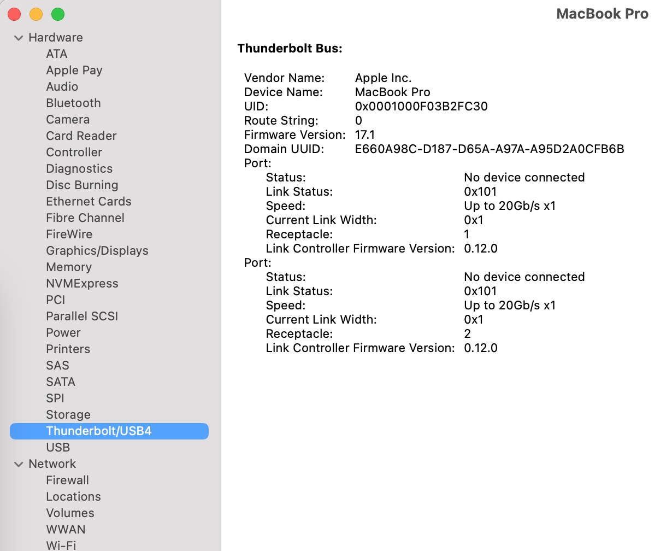Select Graphics/Displays
The image size is (672, 551).
click(x=97, y=251)
